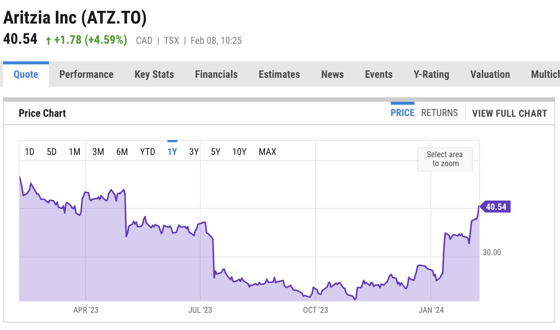Click the Aritzia Inc (ATZ.TO) heading
This screenshot has height=330, width=560.
pos(75,18)
